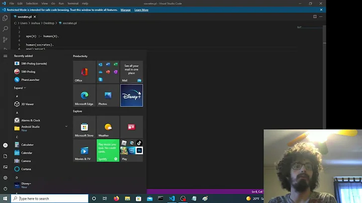362x203 pixels.
Task: Click the Windows Start button
Action: [x=6, y=198]
